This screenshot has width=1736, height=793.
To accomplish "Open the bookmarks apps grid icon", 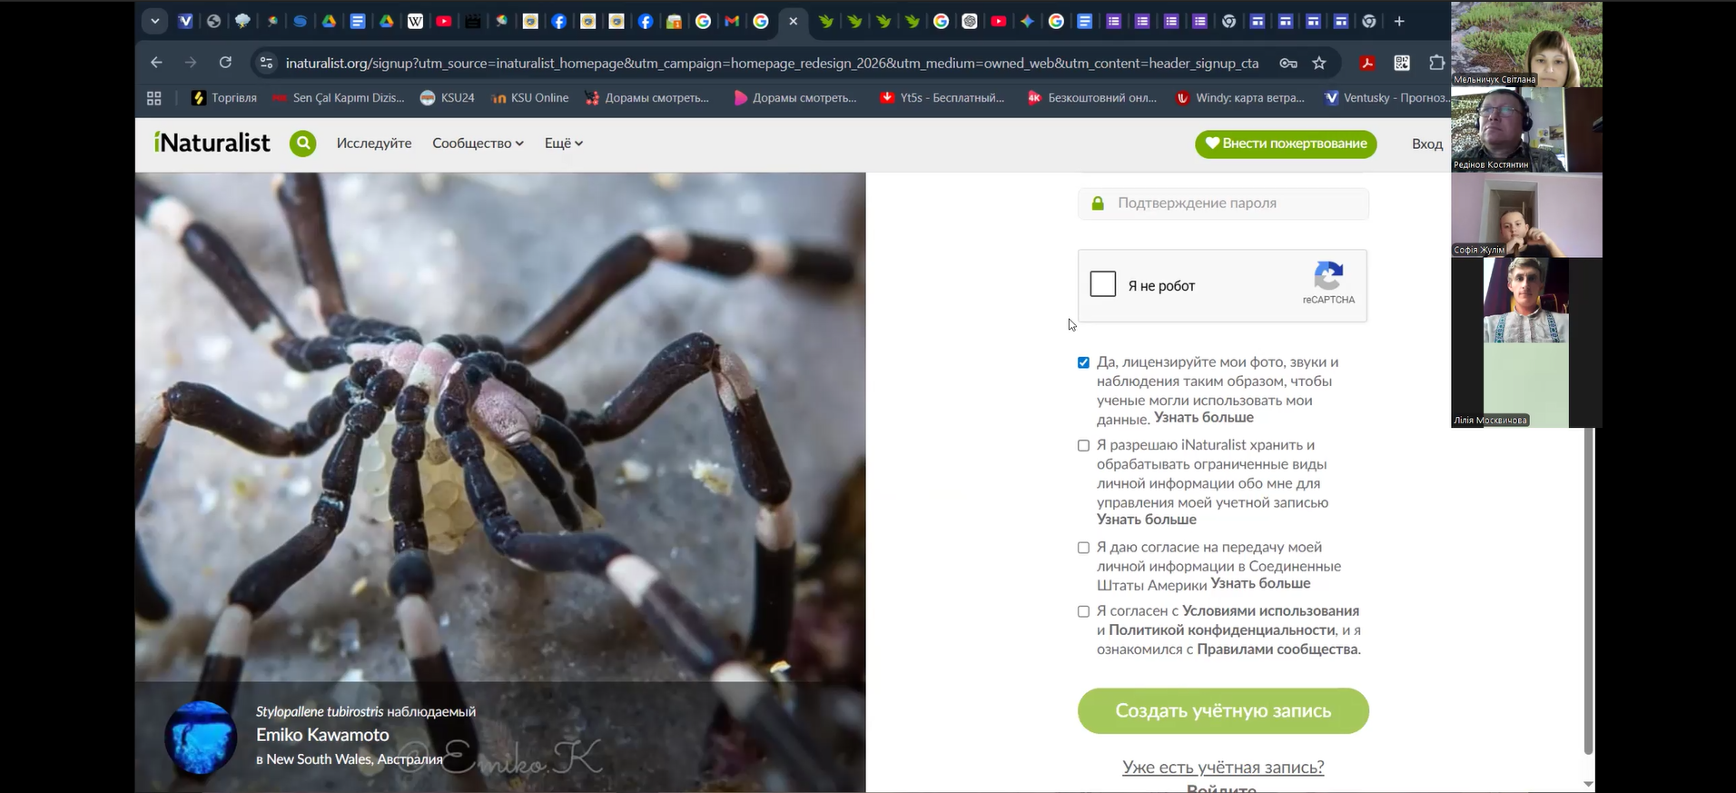I will (154, 98).
